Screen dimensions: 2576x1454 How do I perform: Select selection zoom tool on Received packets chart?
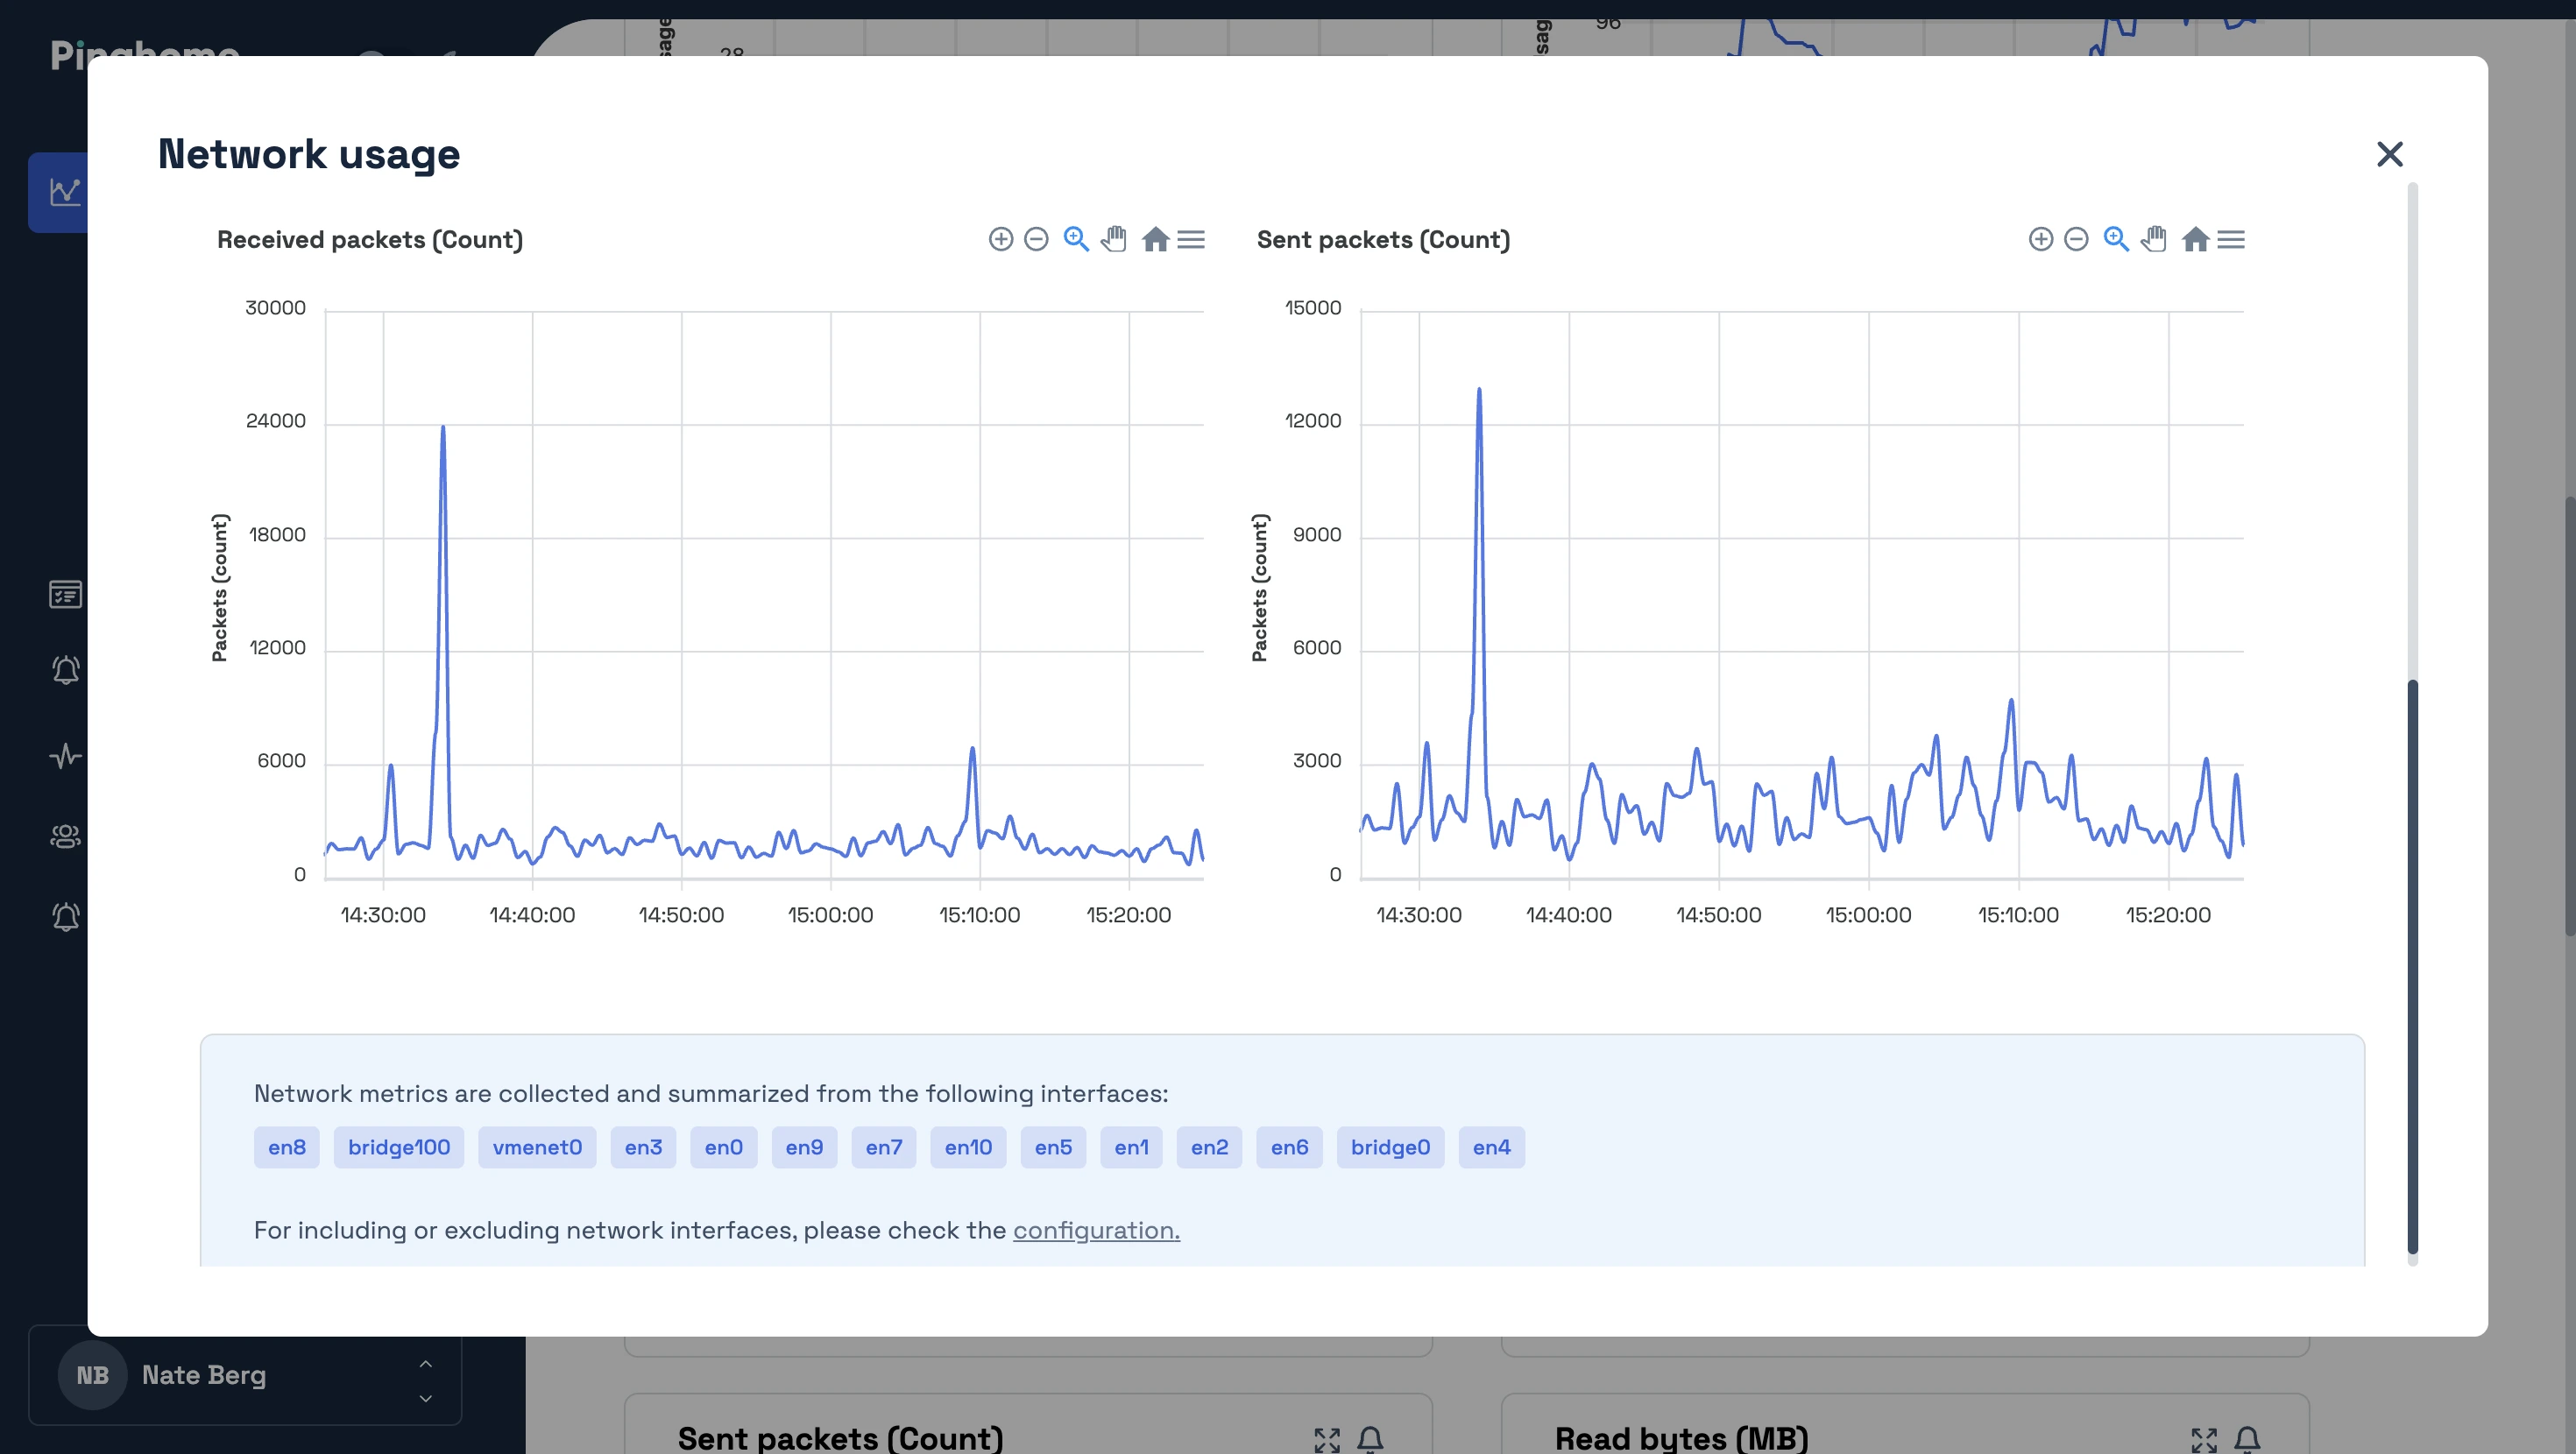[1076, 239]
